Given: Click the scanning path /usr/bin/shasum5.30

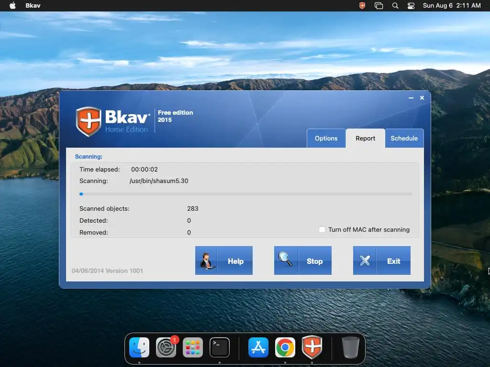Looking at the screenshot, I should [159, 181].
